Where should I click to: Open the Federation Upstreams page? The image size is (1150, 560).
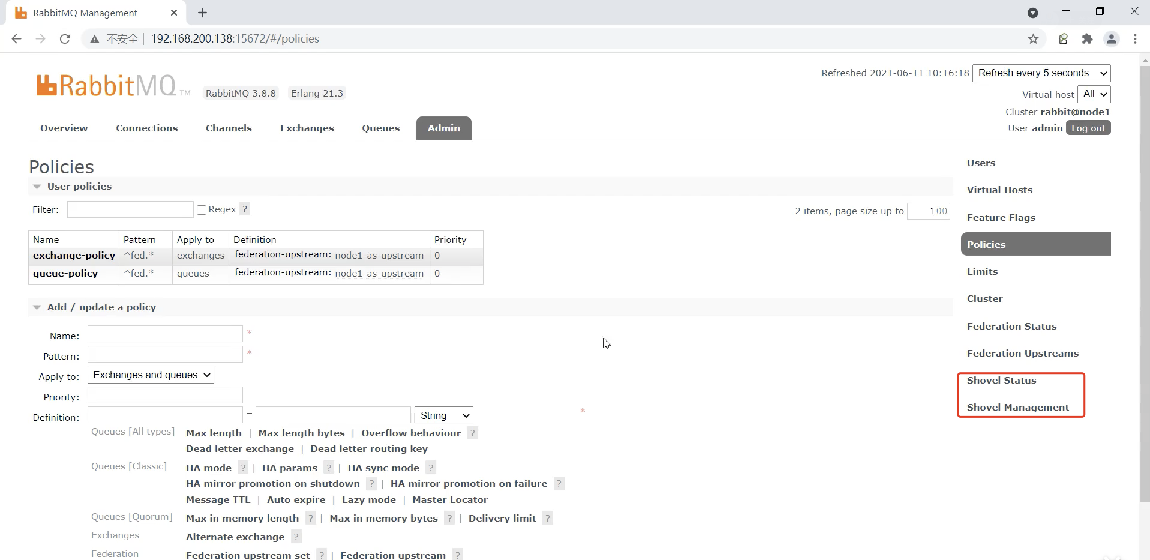1022,354
